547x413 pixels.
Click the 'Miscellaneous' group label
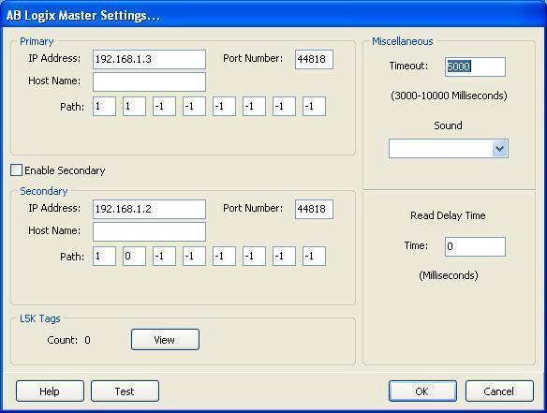(403, 41)
